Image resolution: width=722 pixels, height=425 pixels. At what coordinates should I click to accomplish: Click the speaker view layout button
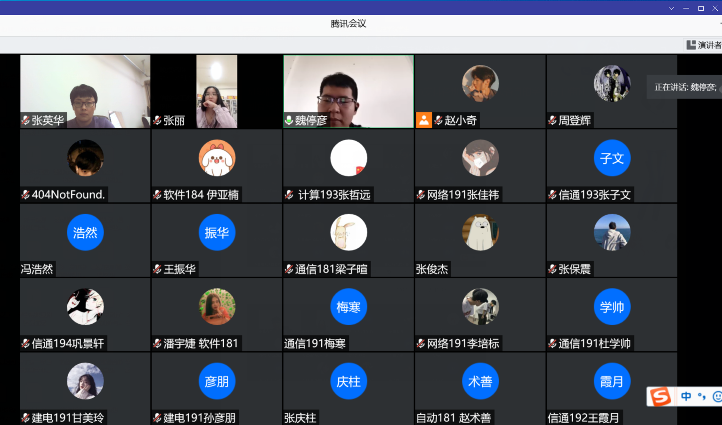coord(704,45)
